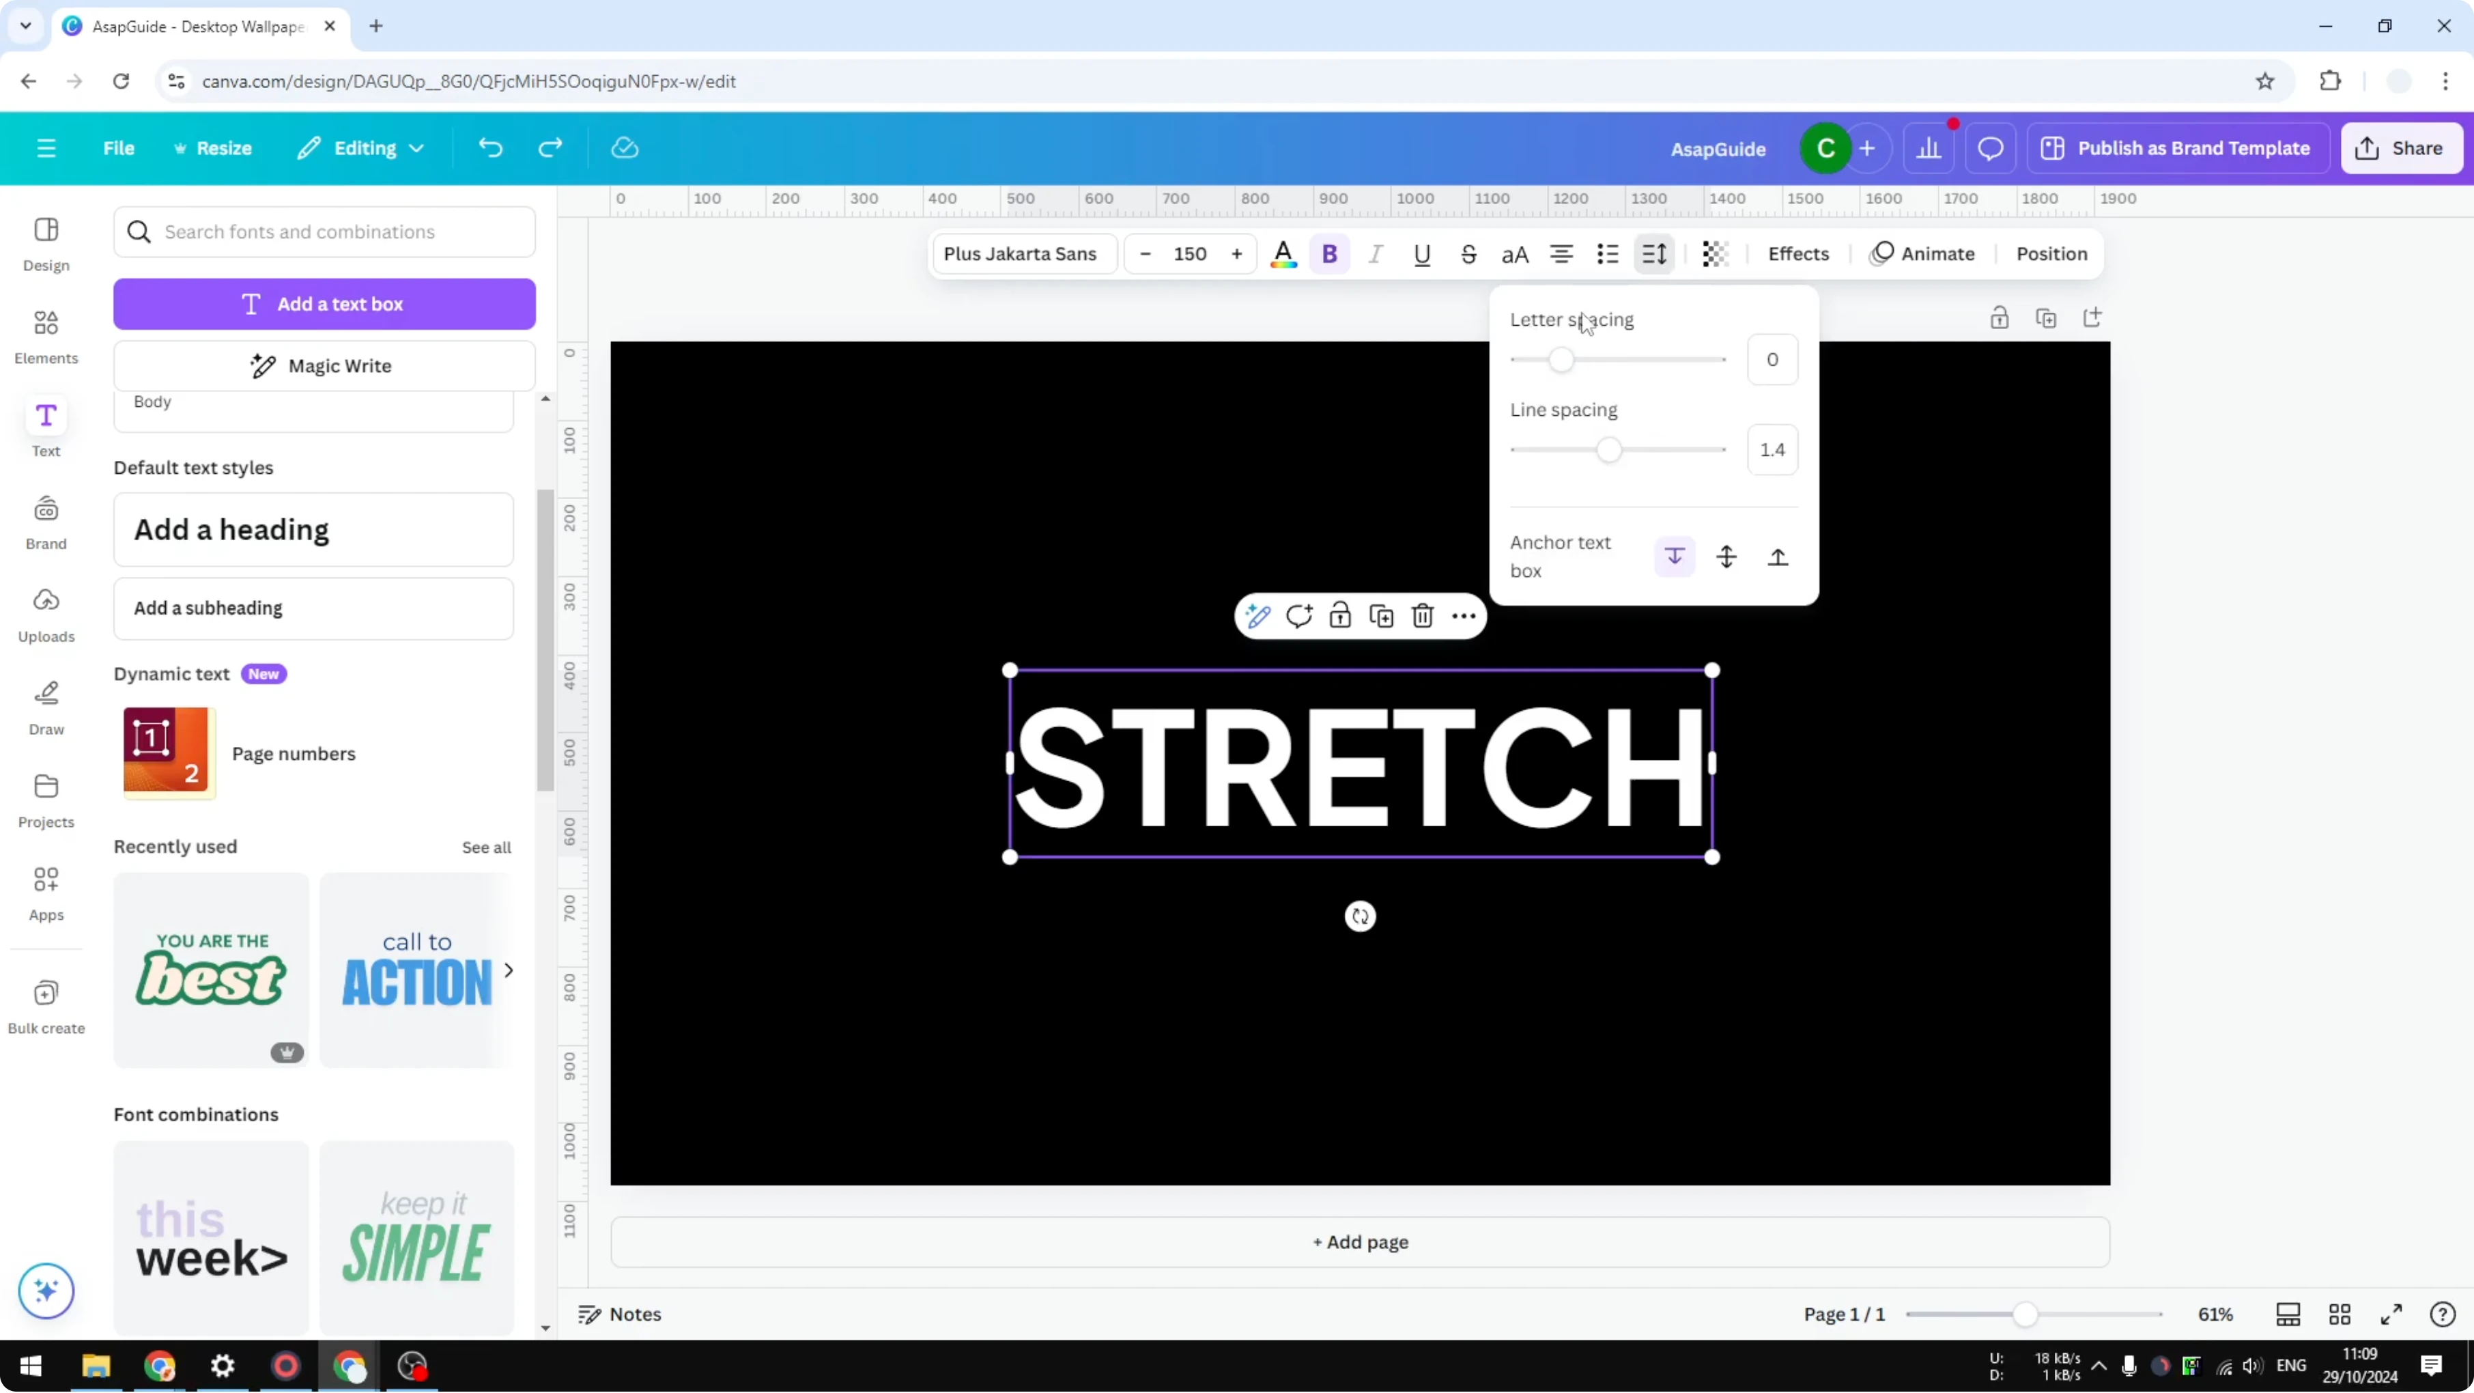The width and height of the screenshot is (2474, 1393).
Task: Expand the Editing mode dropdown
Action: point(361,148)
